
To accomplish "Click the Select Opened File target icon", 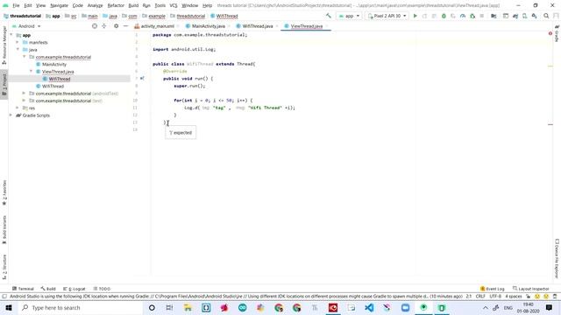I will (x=95, y=26).
